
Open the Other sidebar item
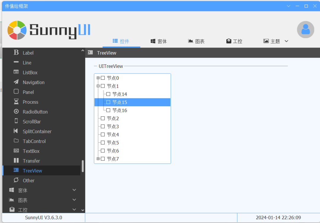pos(28,180)
